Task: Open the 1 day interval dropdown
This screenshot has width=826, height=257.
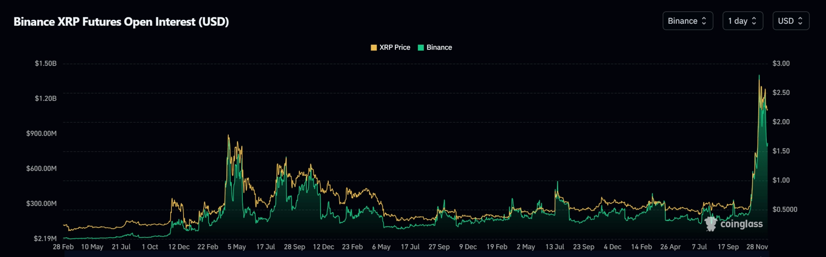Action: click(x=743, y=21)
